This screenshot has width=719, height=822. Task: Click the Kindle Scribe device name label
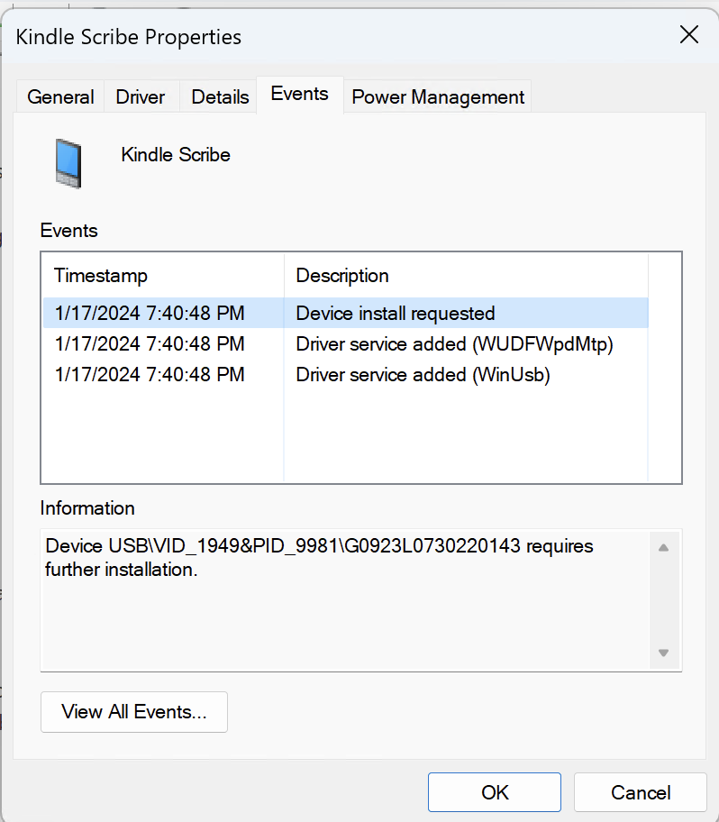[176, 155]
